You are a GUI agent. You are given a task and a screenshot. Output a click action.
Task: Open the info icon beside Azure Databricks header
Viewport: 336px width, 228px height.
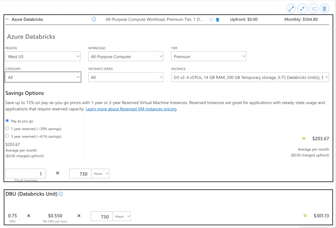click(94, 19)
